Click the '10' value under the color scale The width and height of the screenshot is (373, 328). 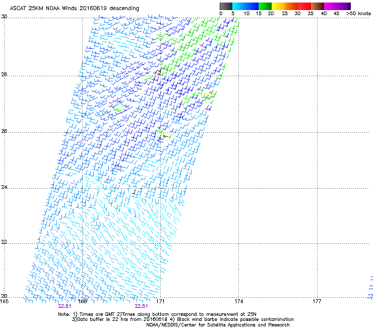pos(246,14)
